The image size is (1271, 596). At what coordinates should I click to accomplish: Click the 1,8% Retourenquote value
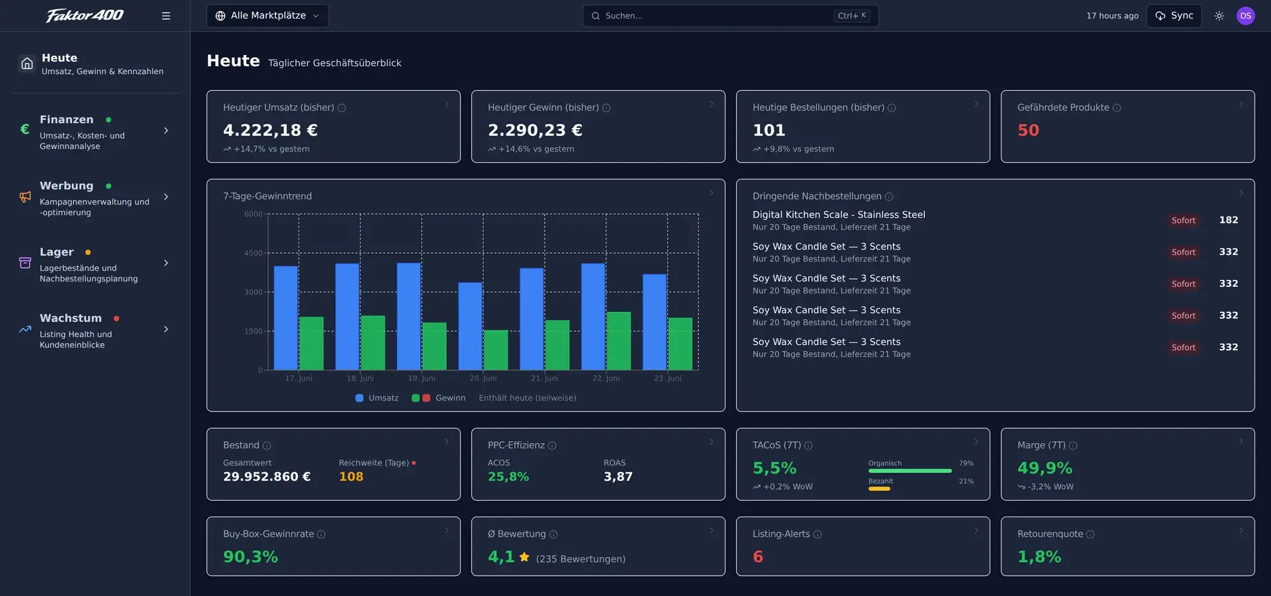point(1039,557)
